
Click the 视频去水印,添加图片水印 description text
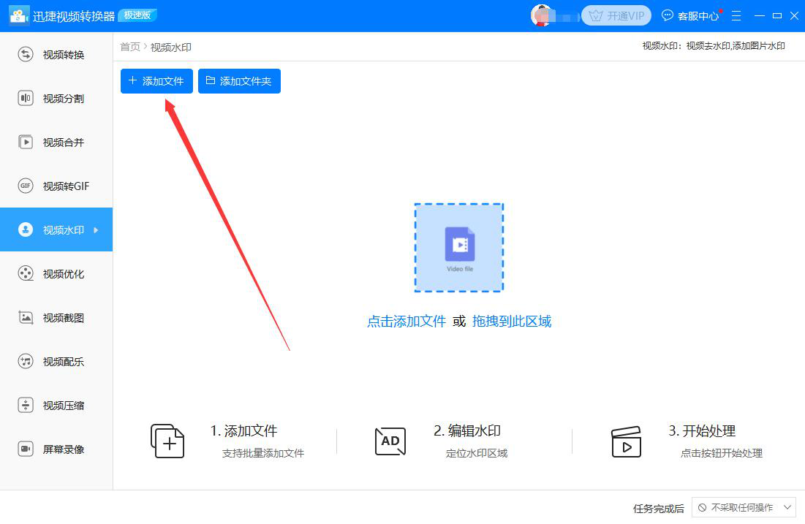[x=736, y=46]
